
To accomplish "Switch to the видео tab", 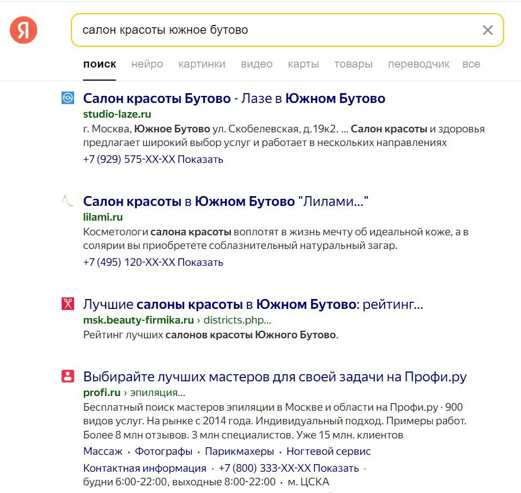I will point(257,64).
